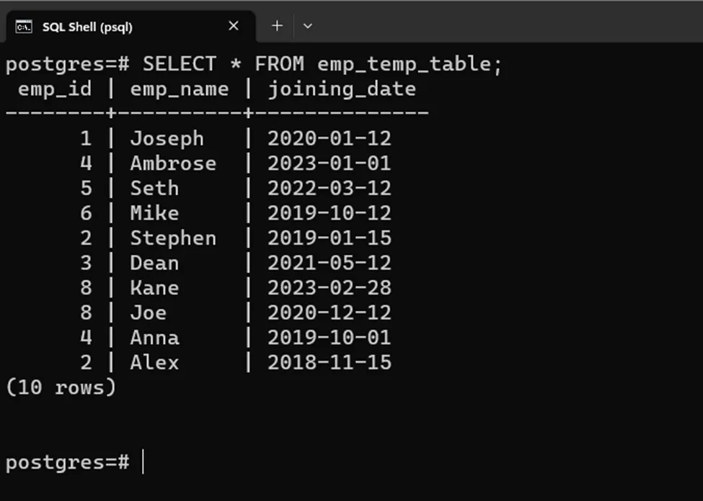
Task: Open a new tab with plus button
Action: (x=277, y=26)
